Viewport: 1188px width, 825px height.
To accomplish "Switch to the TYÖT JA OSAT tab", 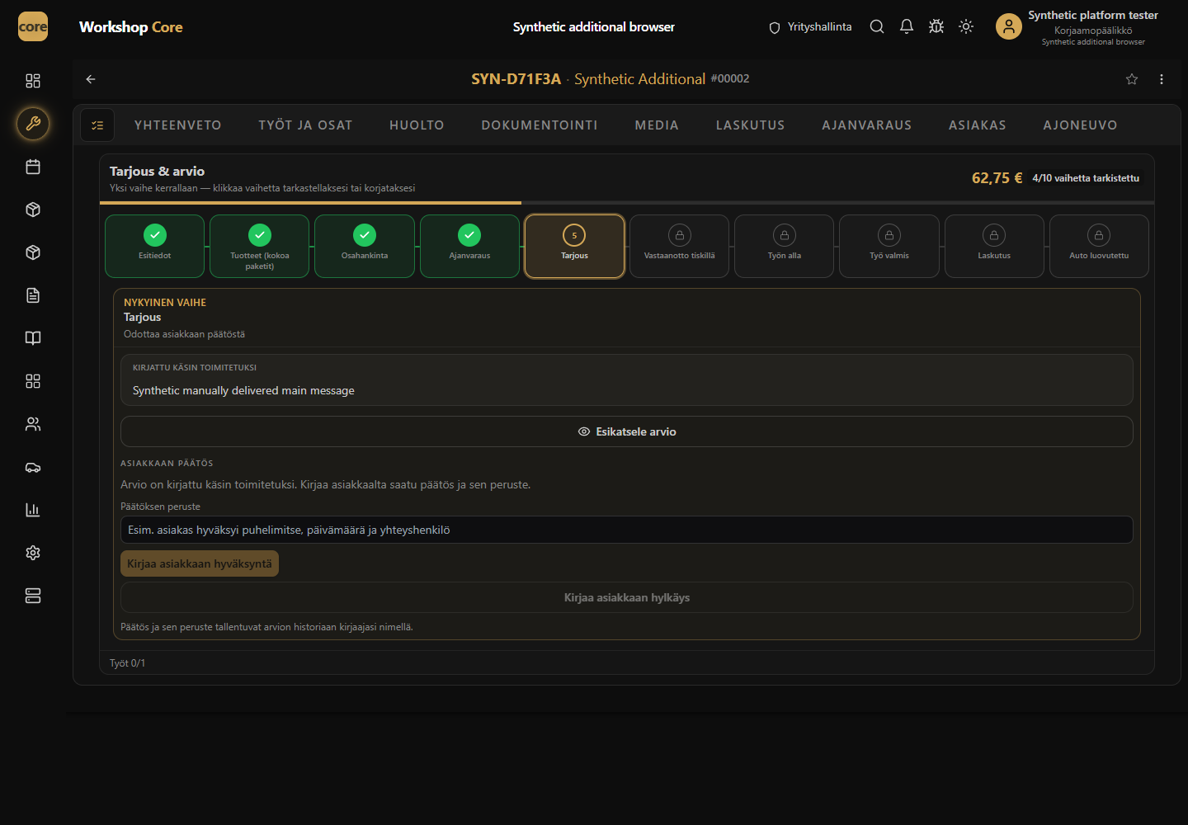I will pyautogui.click(x=305, y=125).
